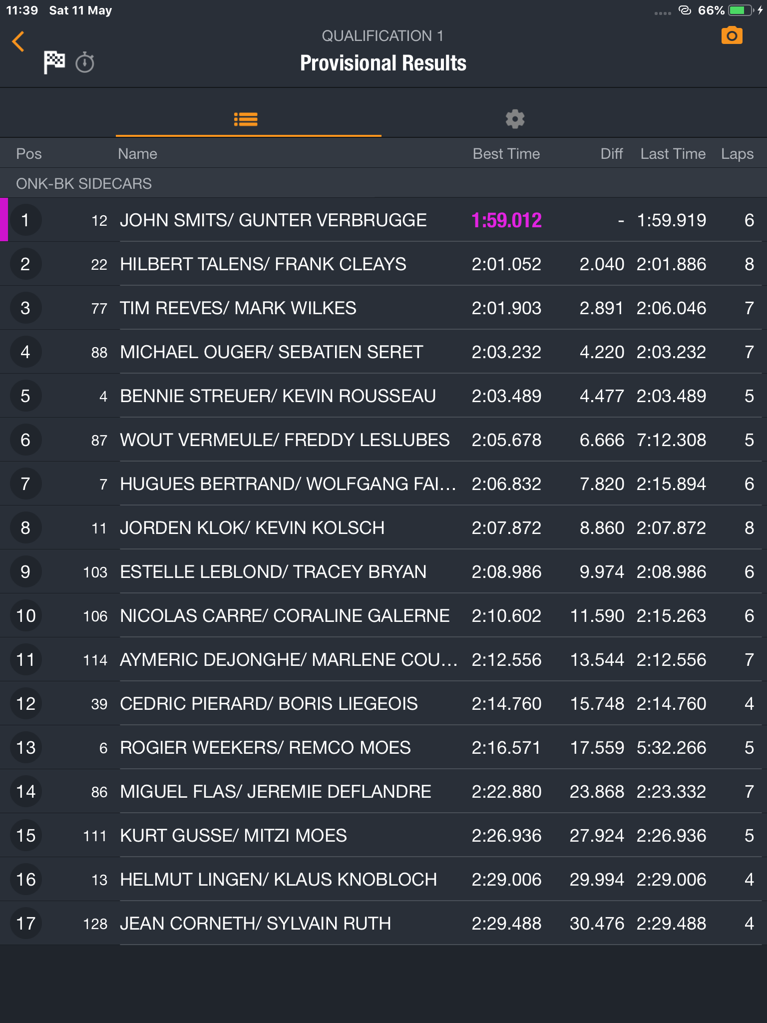This screenshot has width=767, height=1023.
Task: Open Tim Reeves/Mark Wilkes row
Action: point(383,308)
